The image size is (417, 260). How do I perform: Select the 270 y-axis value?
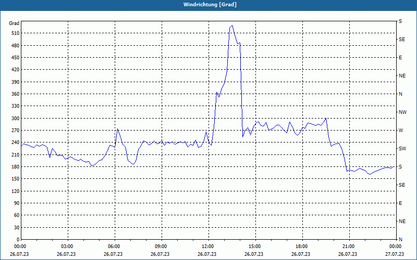click(x=15, y=131)
